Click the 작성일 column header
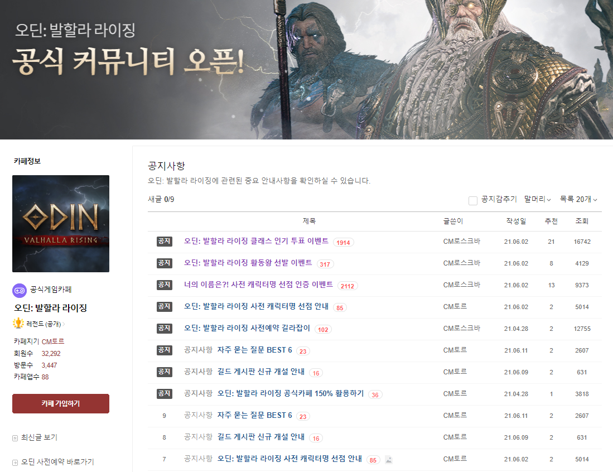Screen dimensions: 613x472 tap(516, 221)
